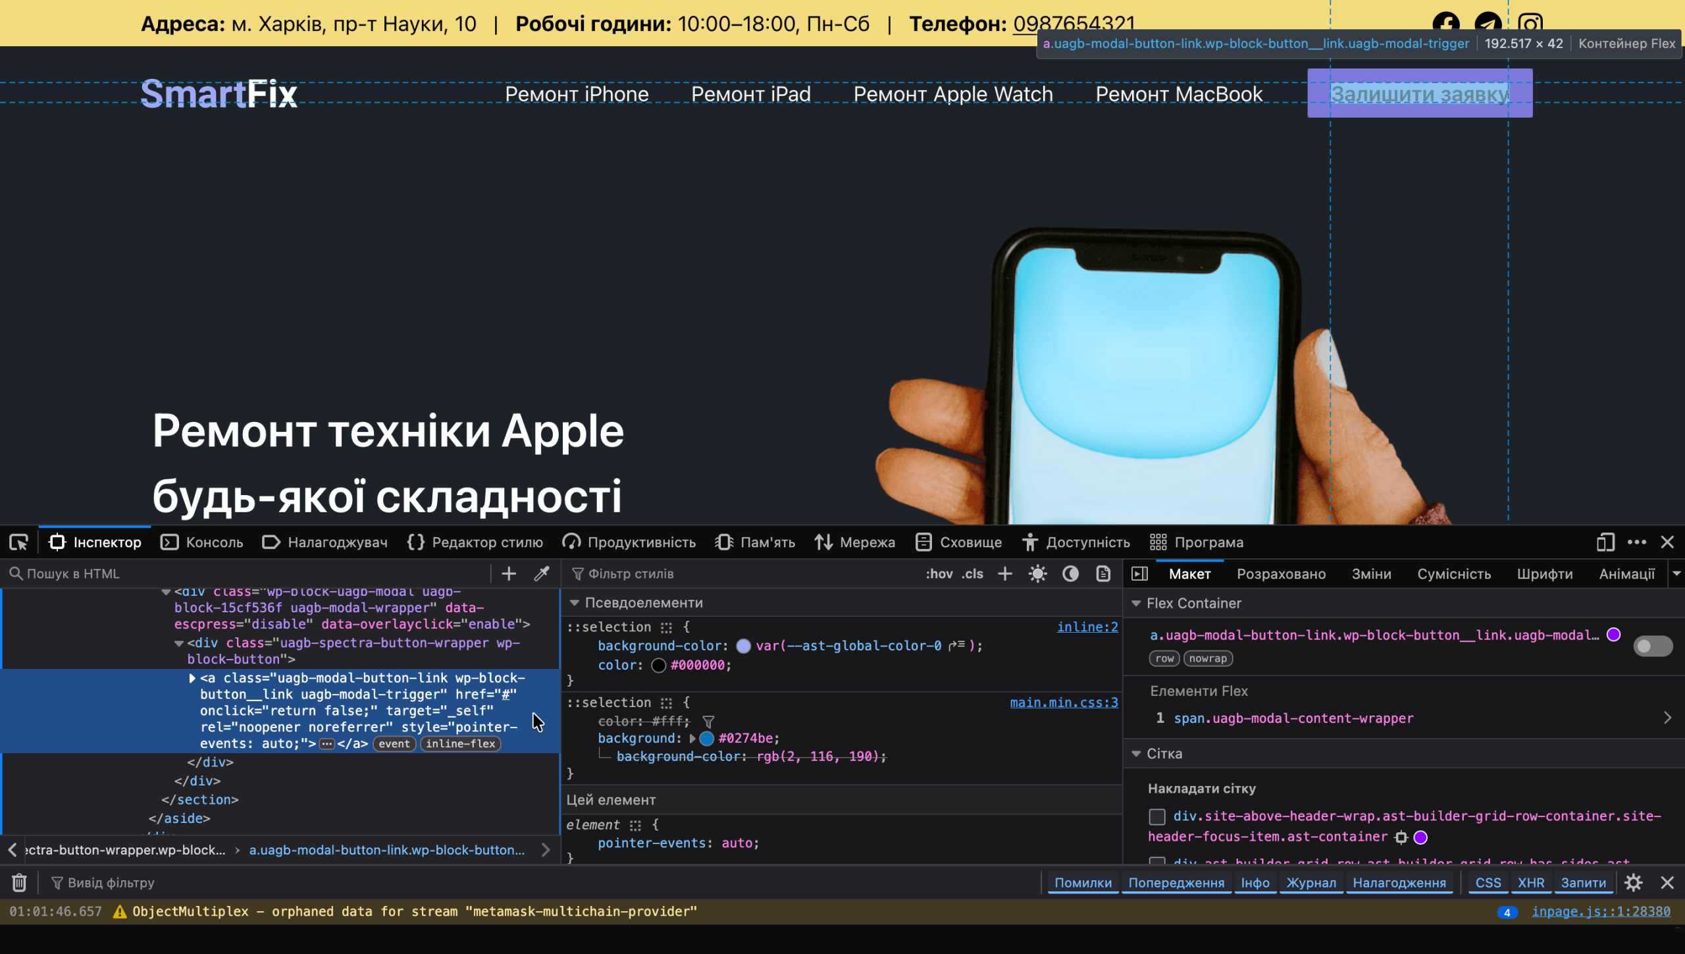Open the Редактор стилю tab
The width and height of the screenshot is (1685, 954).
click(475, 542)
